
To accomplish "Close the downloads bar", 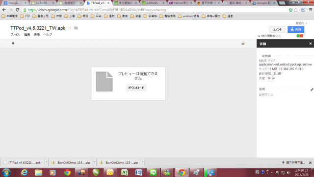I will (310, 163).
